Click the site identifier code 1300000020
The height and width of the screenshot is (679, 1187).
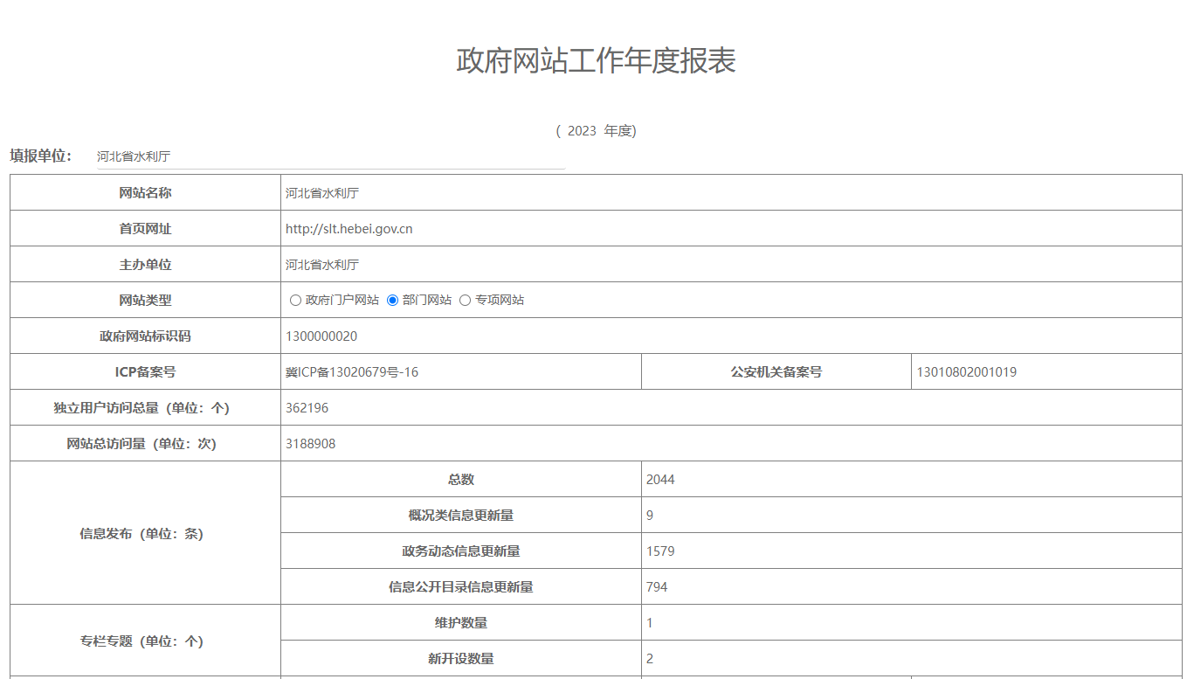(x=321, y=336)
